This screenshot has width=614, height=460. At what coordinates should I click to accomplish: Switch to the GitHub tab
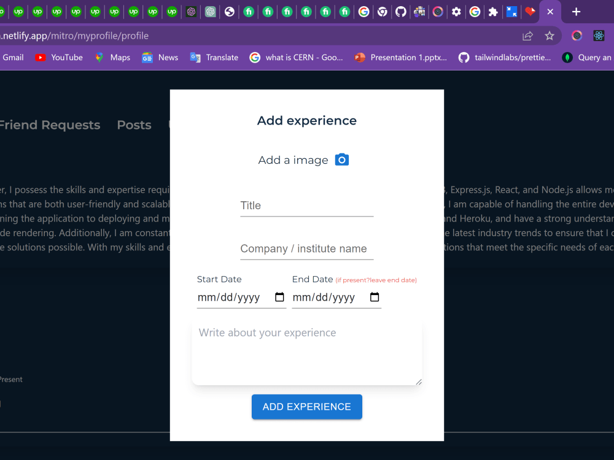click(400, 12)
